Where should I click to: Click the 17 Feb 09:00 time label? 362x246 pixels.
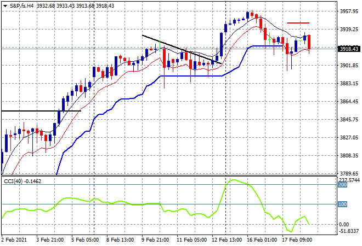point(297,240)
